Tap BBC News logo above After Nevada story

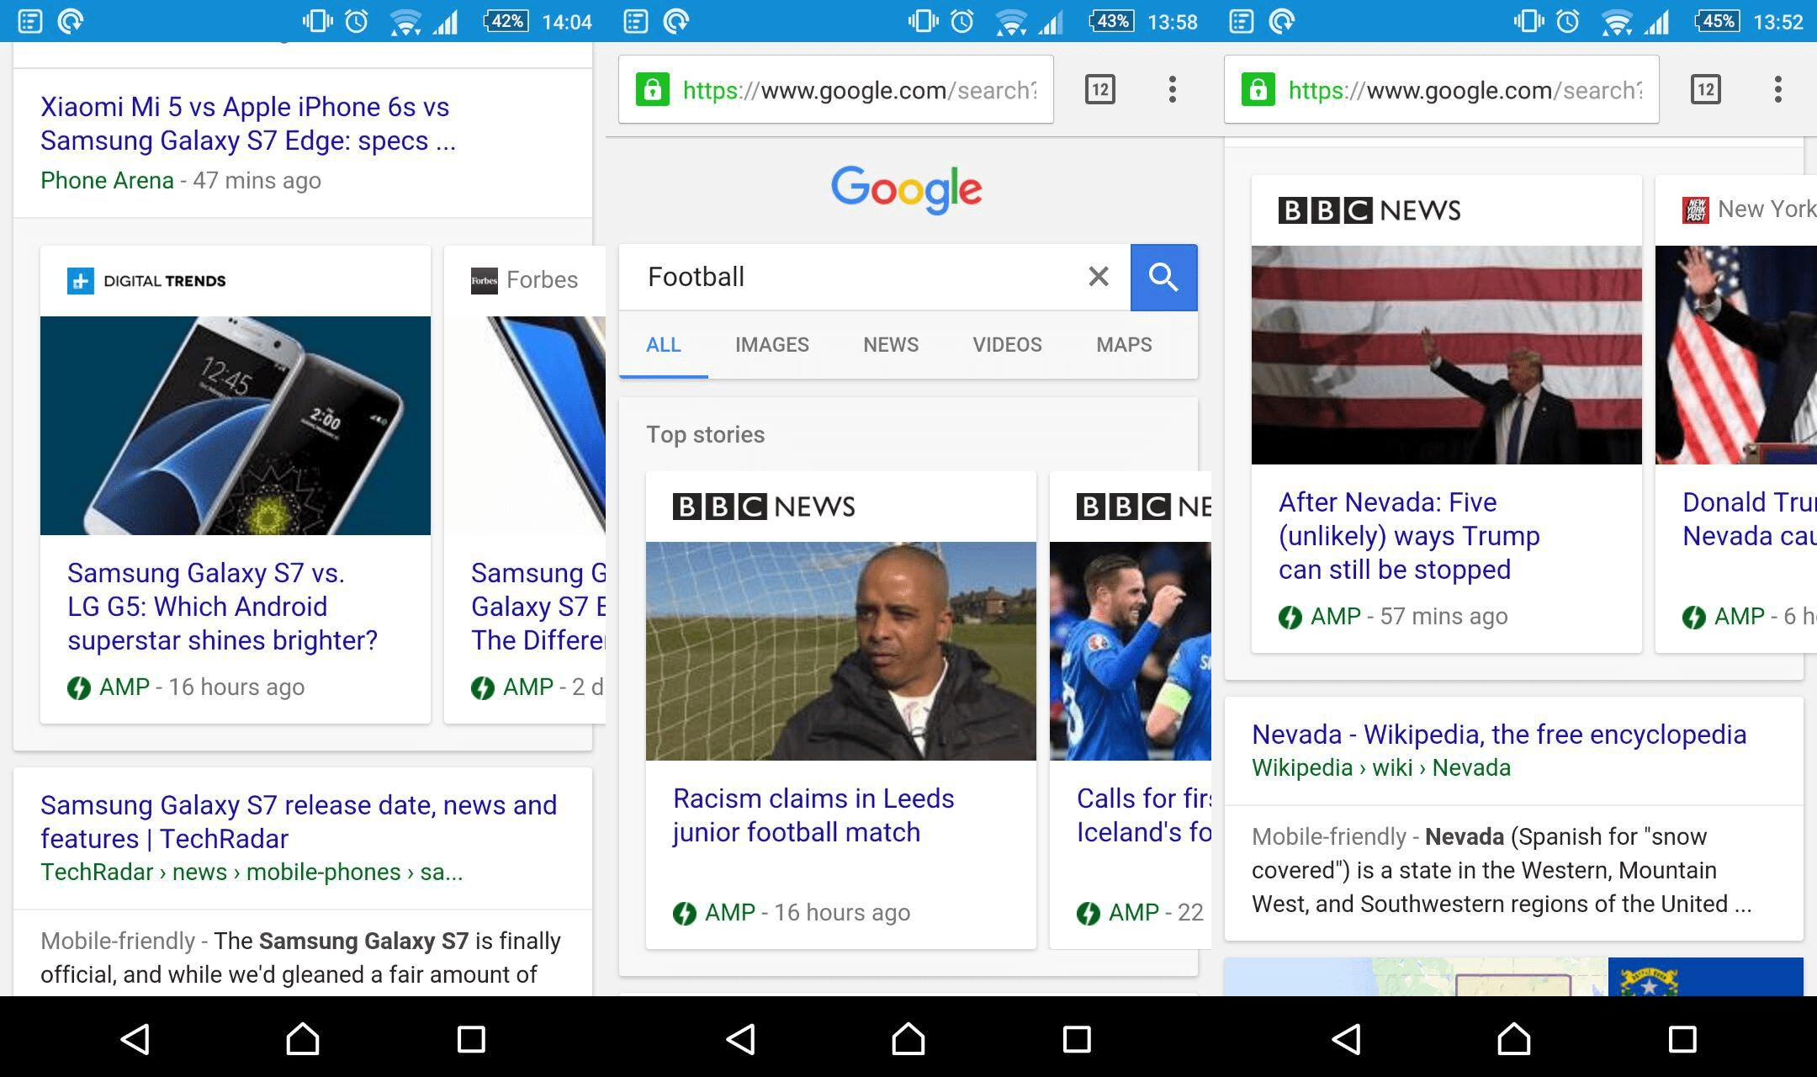(x=1369, y=210)
